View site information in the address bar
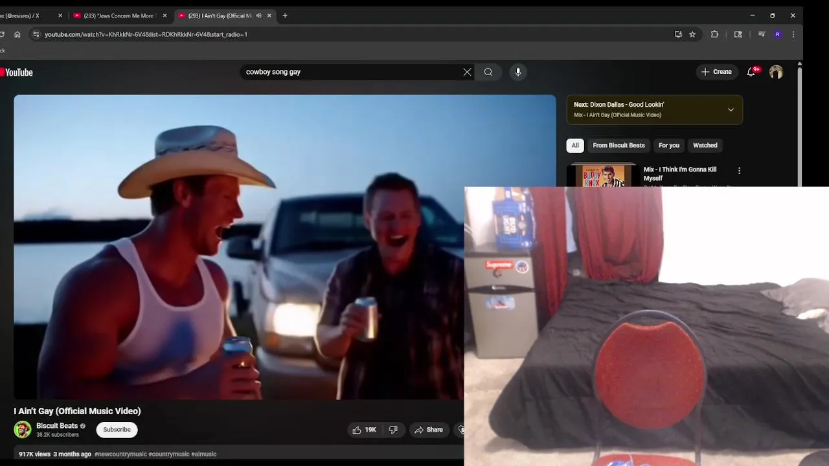Viewport: 829px width, 466px height. click(36, 34)
